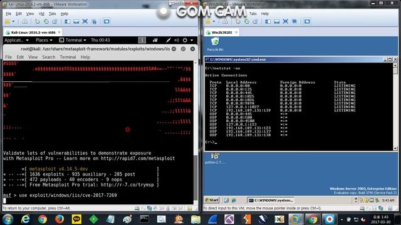Take a snapshot of the Win2k3R2EE VM

coord(238,22)
